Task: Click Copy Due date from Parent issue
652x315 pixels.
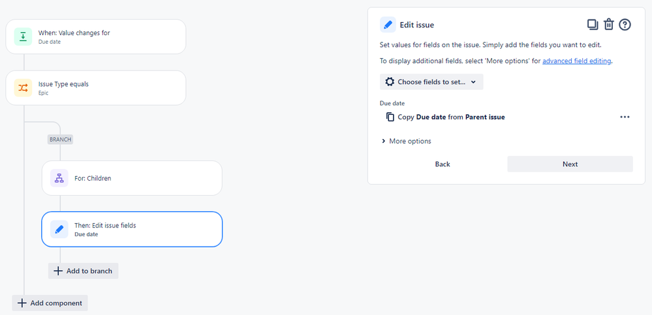Action: click(x=451, y=117)
